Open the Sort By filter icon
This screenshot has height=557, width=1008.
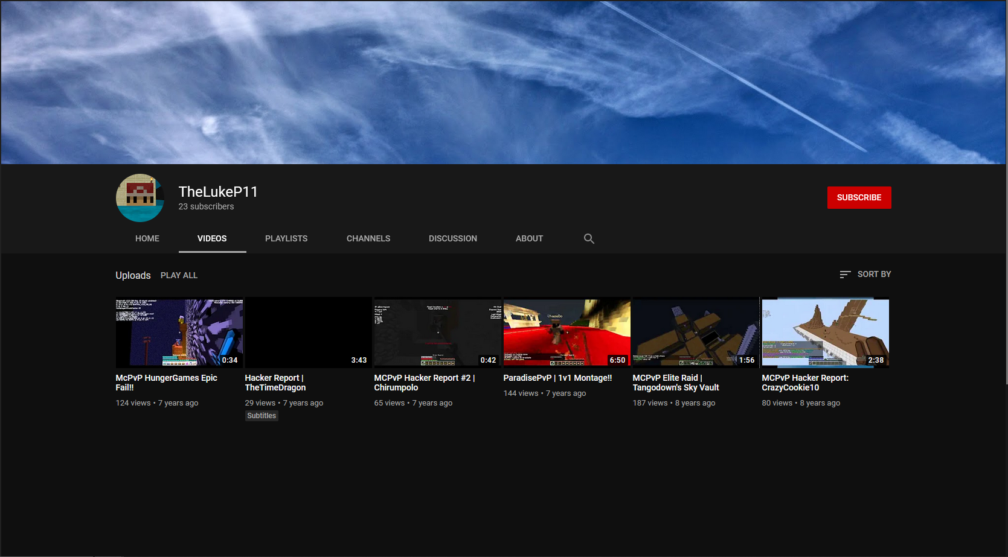pyautogui.click(x=845, y=274)
